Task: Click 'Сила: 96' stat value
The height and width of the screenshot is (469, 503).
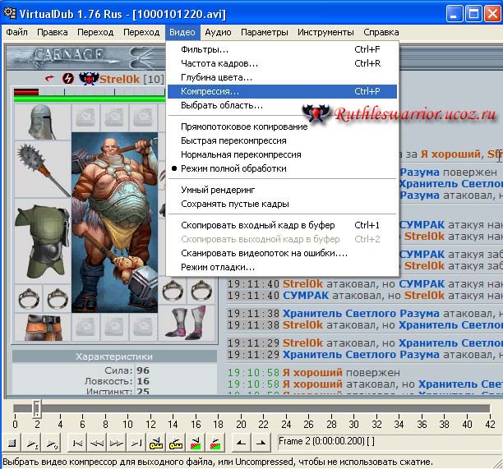Action: point(143,370)
